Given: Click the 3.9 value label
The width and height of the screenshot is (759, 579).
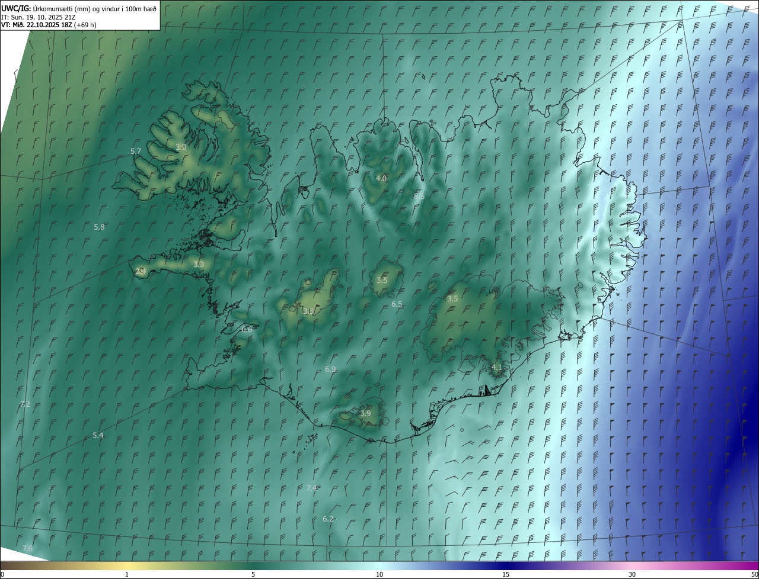Looking at the screenshot, I should click(365, 413).
